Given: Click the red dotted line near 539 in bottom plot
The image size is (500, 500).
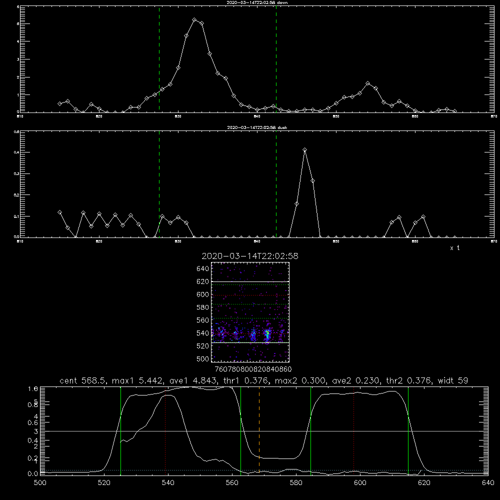Looking at the screenshot, I should (x=165, y=430).
